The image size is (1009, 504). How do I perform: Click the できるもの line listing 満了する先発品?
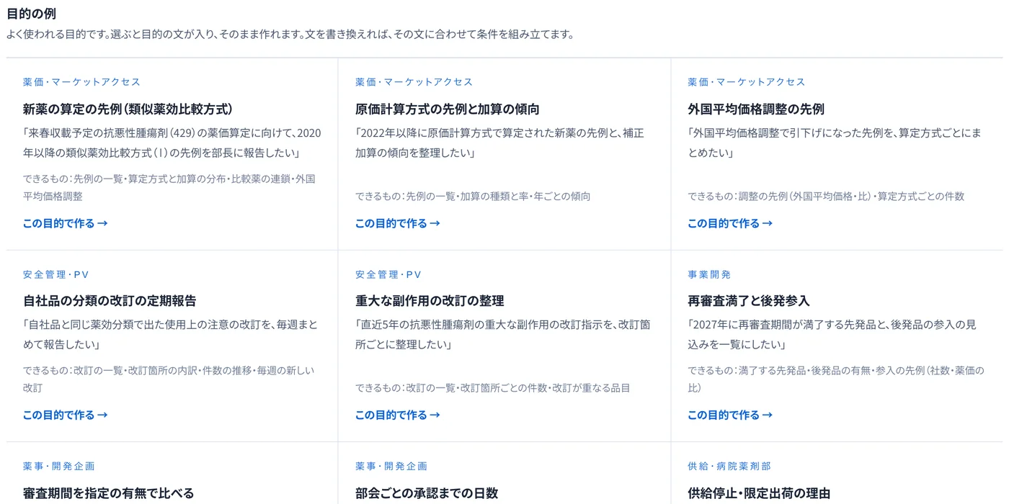pos(835,379)
